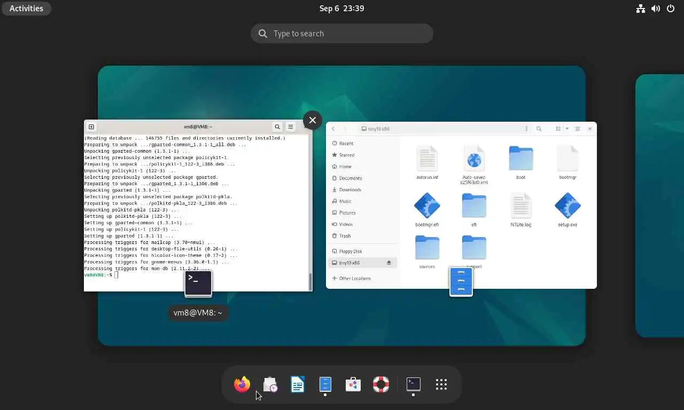This screenshot has height=410, width=684.
Task: Launch Evolution mail from the dash
Action: coord(270,384)
